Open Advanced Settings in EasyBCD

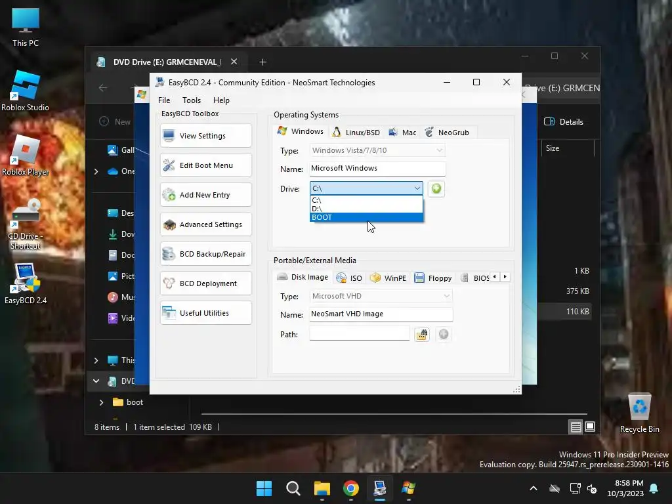205,224
